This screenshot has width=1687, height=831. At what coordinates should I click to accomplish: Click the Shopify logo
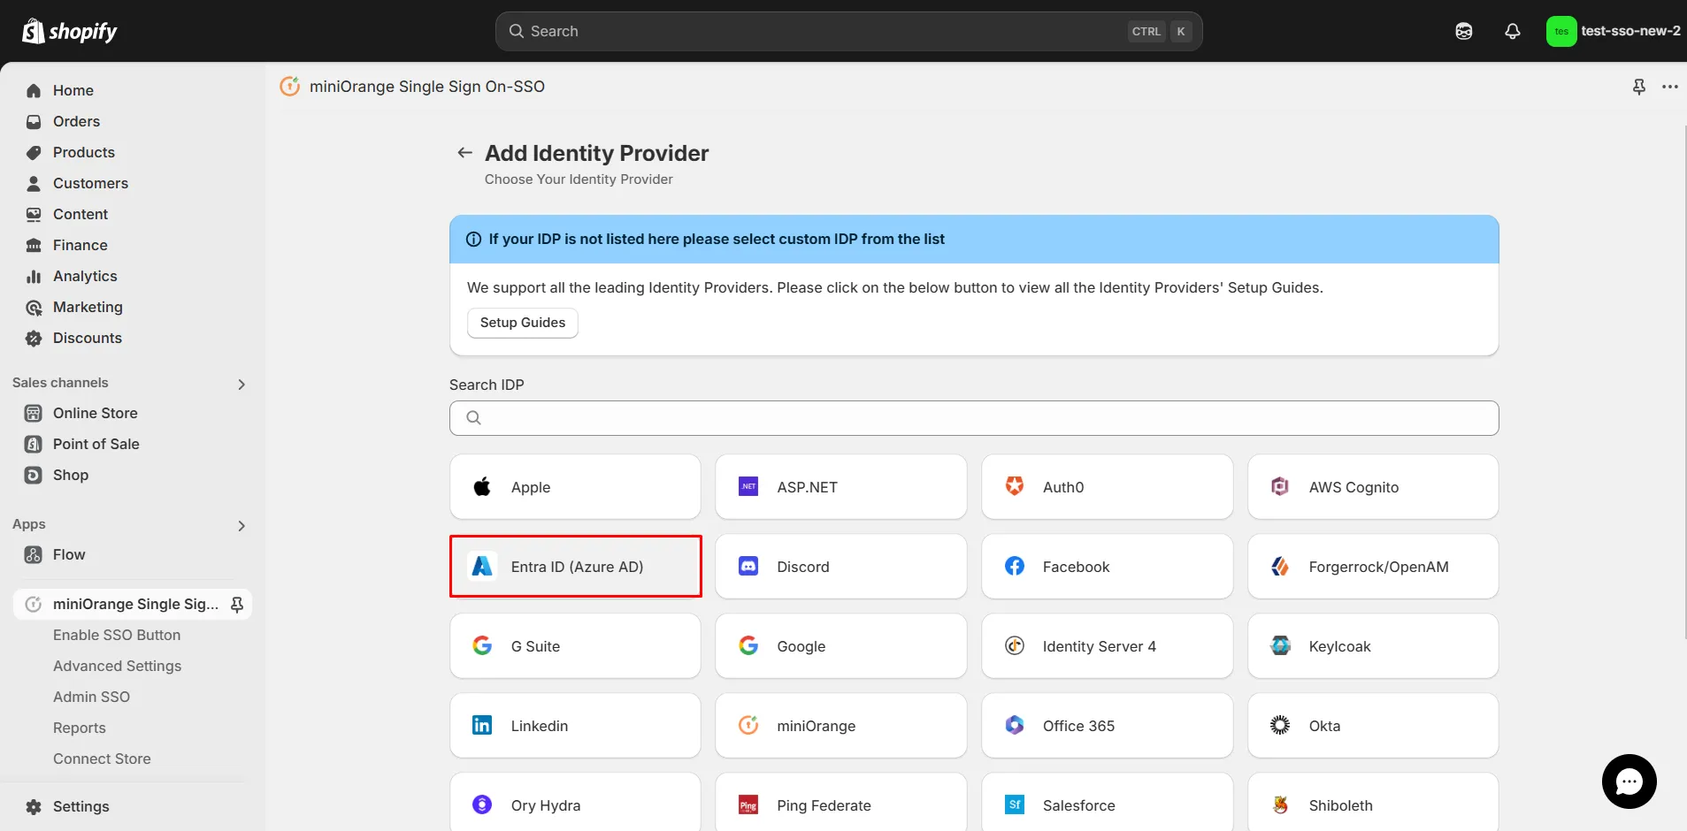point(69,31)
